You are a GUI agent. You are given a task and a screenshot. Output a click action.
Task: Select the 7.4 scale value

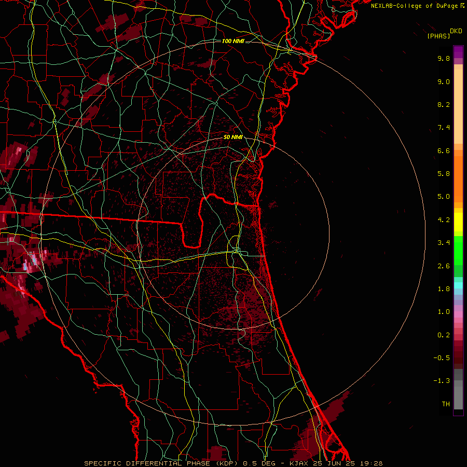444,128
